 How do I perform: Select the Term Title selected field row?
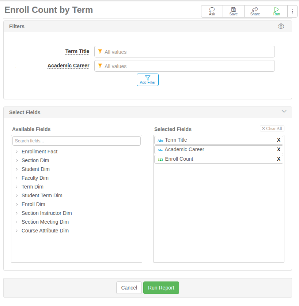click(219, 140)
